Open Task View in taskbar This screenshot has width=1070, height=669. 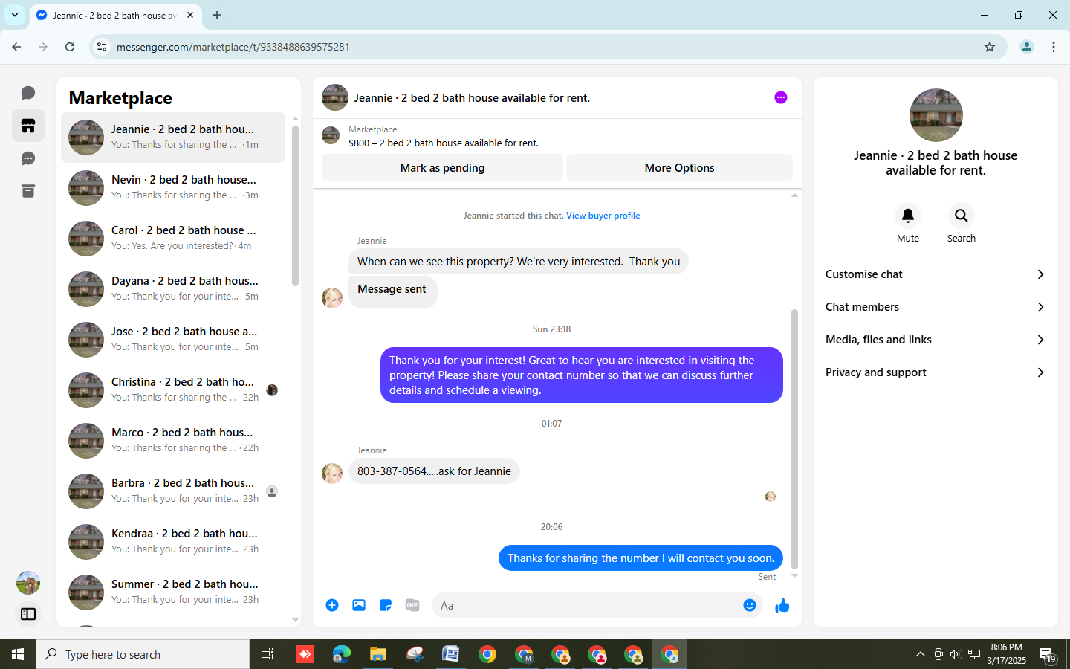267,654
